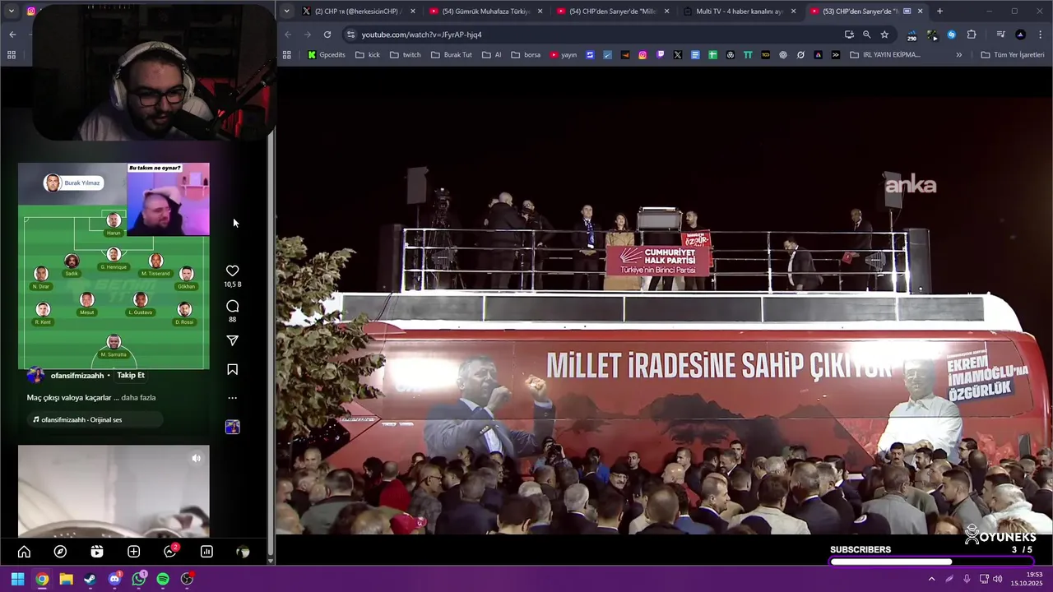
Task: Open the ChatGPT bookmark icon
Action: pyautogui.click(x=782, y=55)
